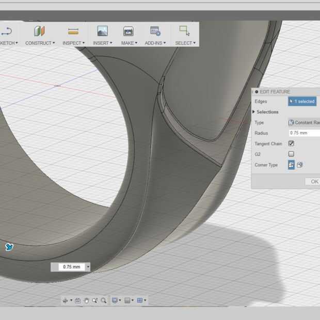Click the Construct plane icon
The height and width of the screenshot is (320, 320).
40,31
